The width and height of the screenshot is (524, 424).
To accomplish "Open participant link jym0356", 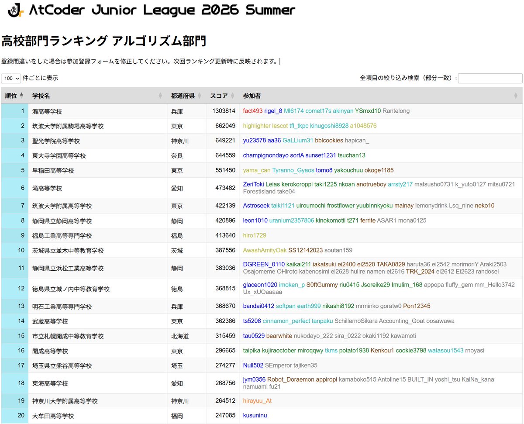I will pyautogui.click(x=254, y=379).
